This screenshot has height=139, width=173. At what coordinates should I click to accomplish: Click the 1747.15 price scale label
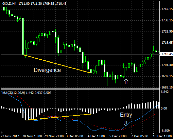pos(167,9)
